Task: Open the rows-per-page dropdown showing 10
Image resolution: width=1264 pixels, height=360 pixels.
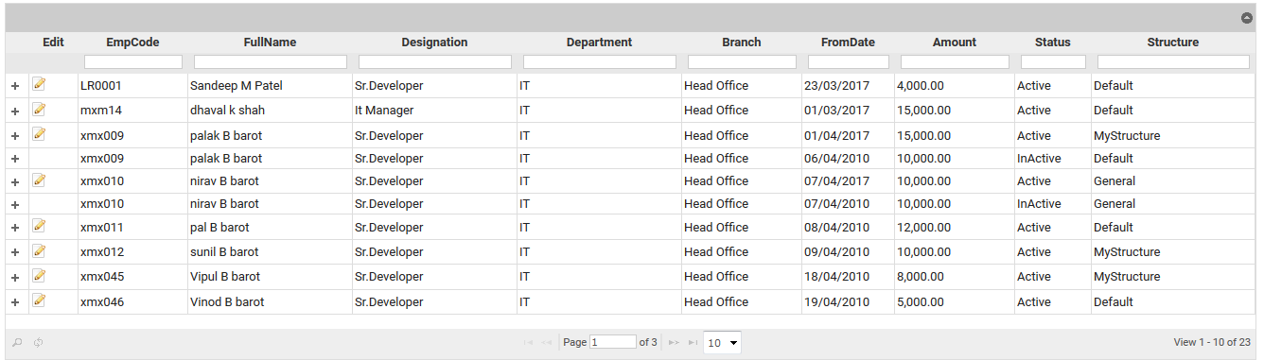Action: coord(722,342)
